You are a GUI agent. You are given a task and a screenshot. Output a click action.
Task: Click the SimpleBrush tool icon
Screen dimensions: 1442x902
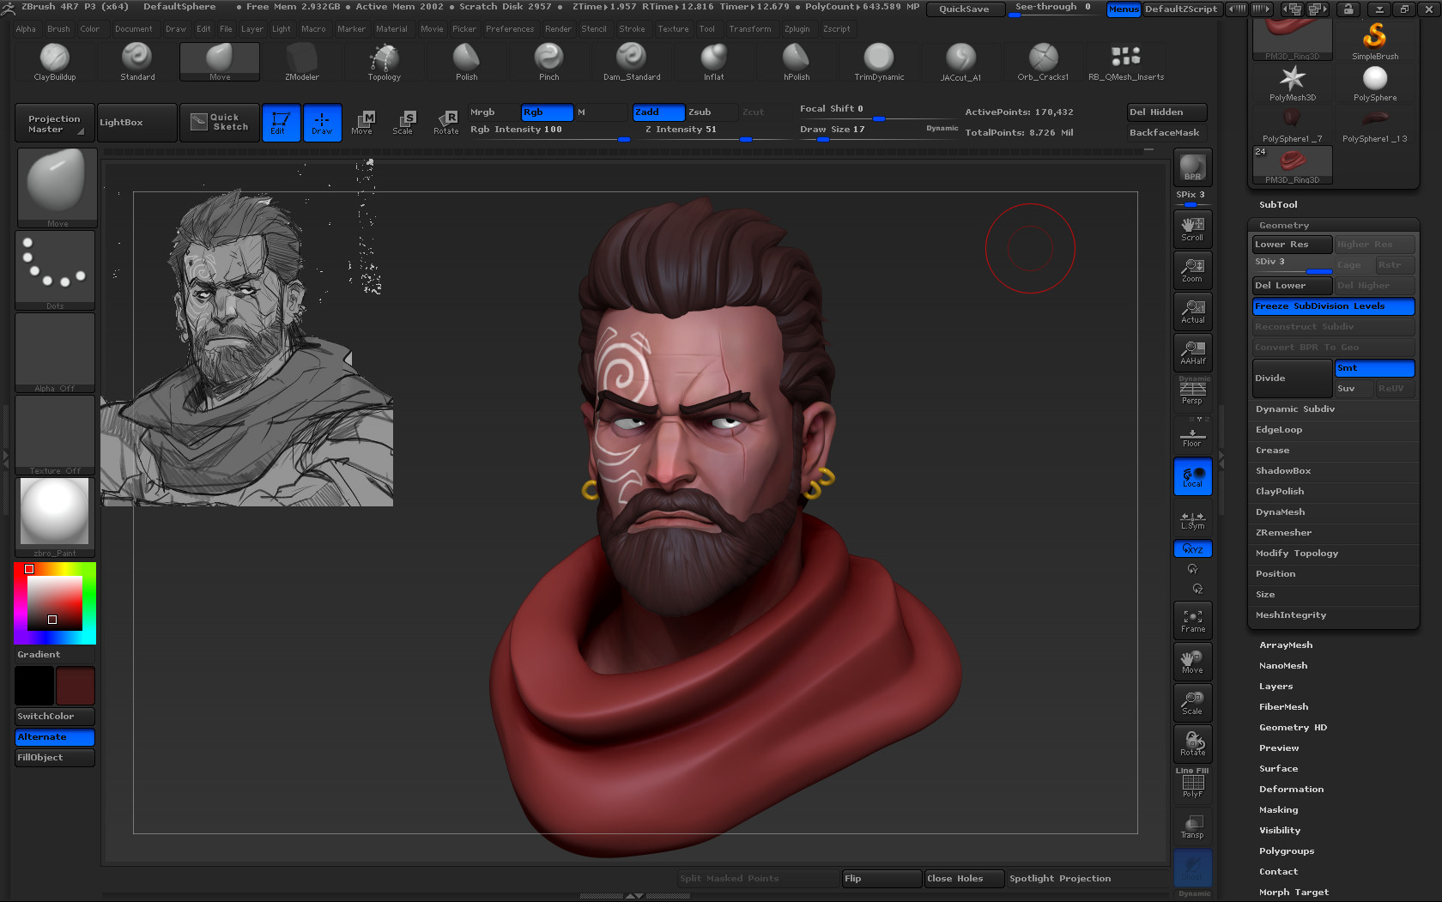(x=1374, y=41)
